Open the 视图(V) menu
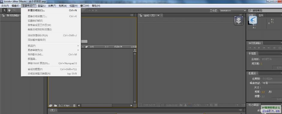This screenshot has width=282, height=114. [73, 6]
